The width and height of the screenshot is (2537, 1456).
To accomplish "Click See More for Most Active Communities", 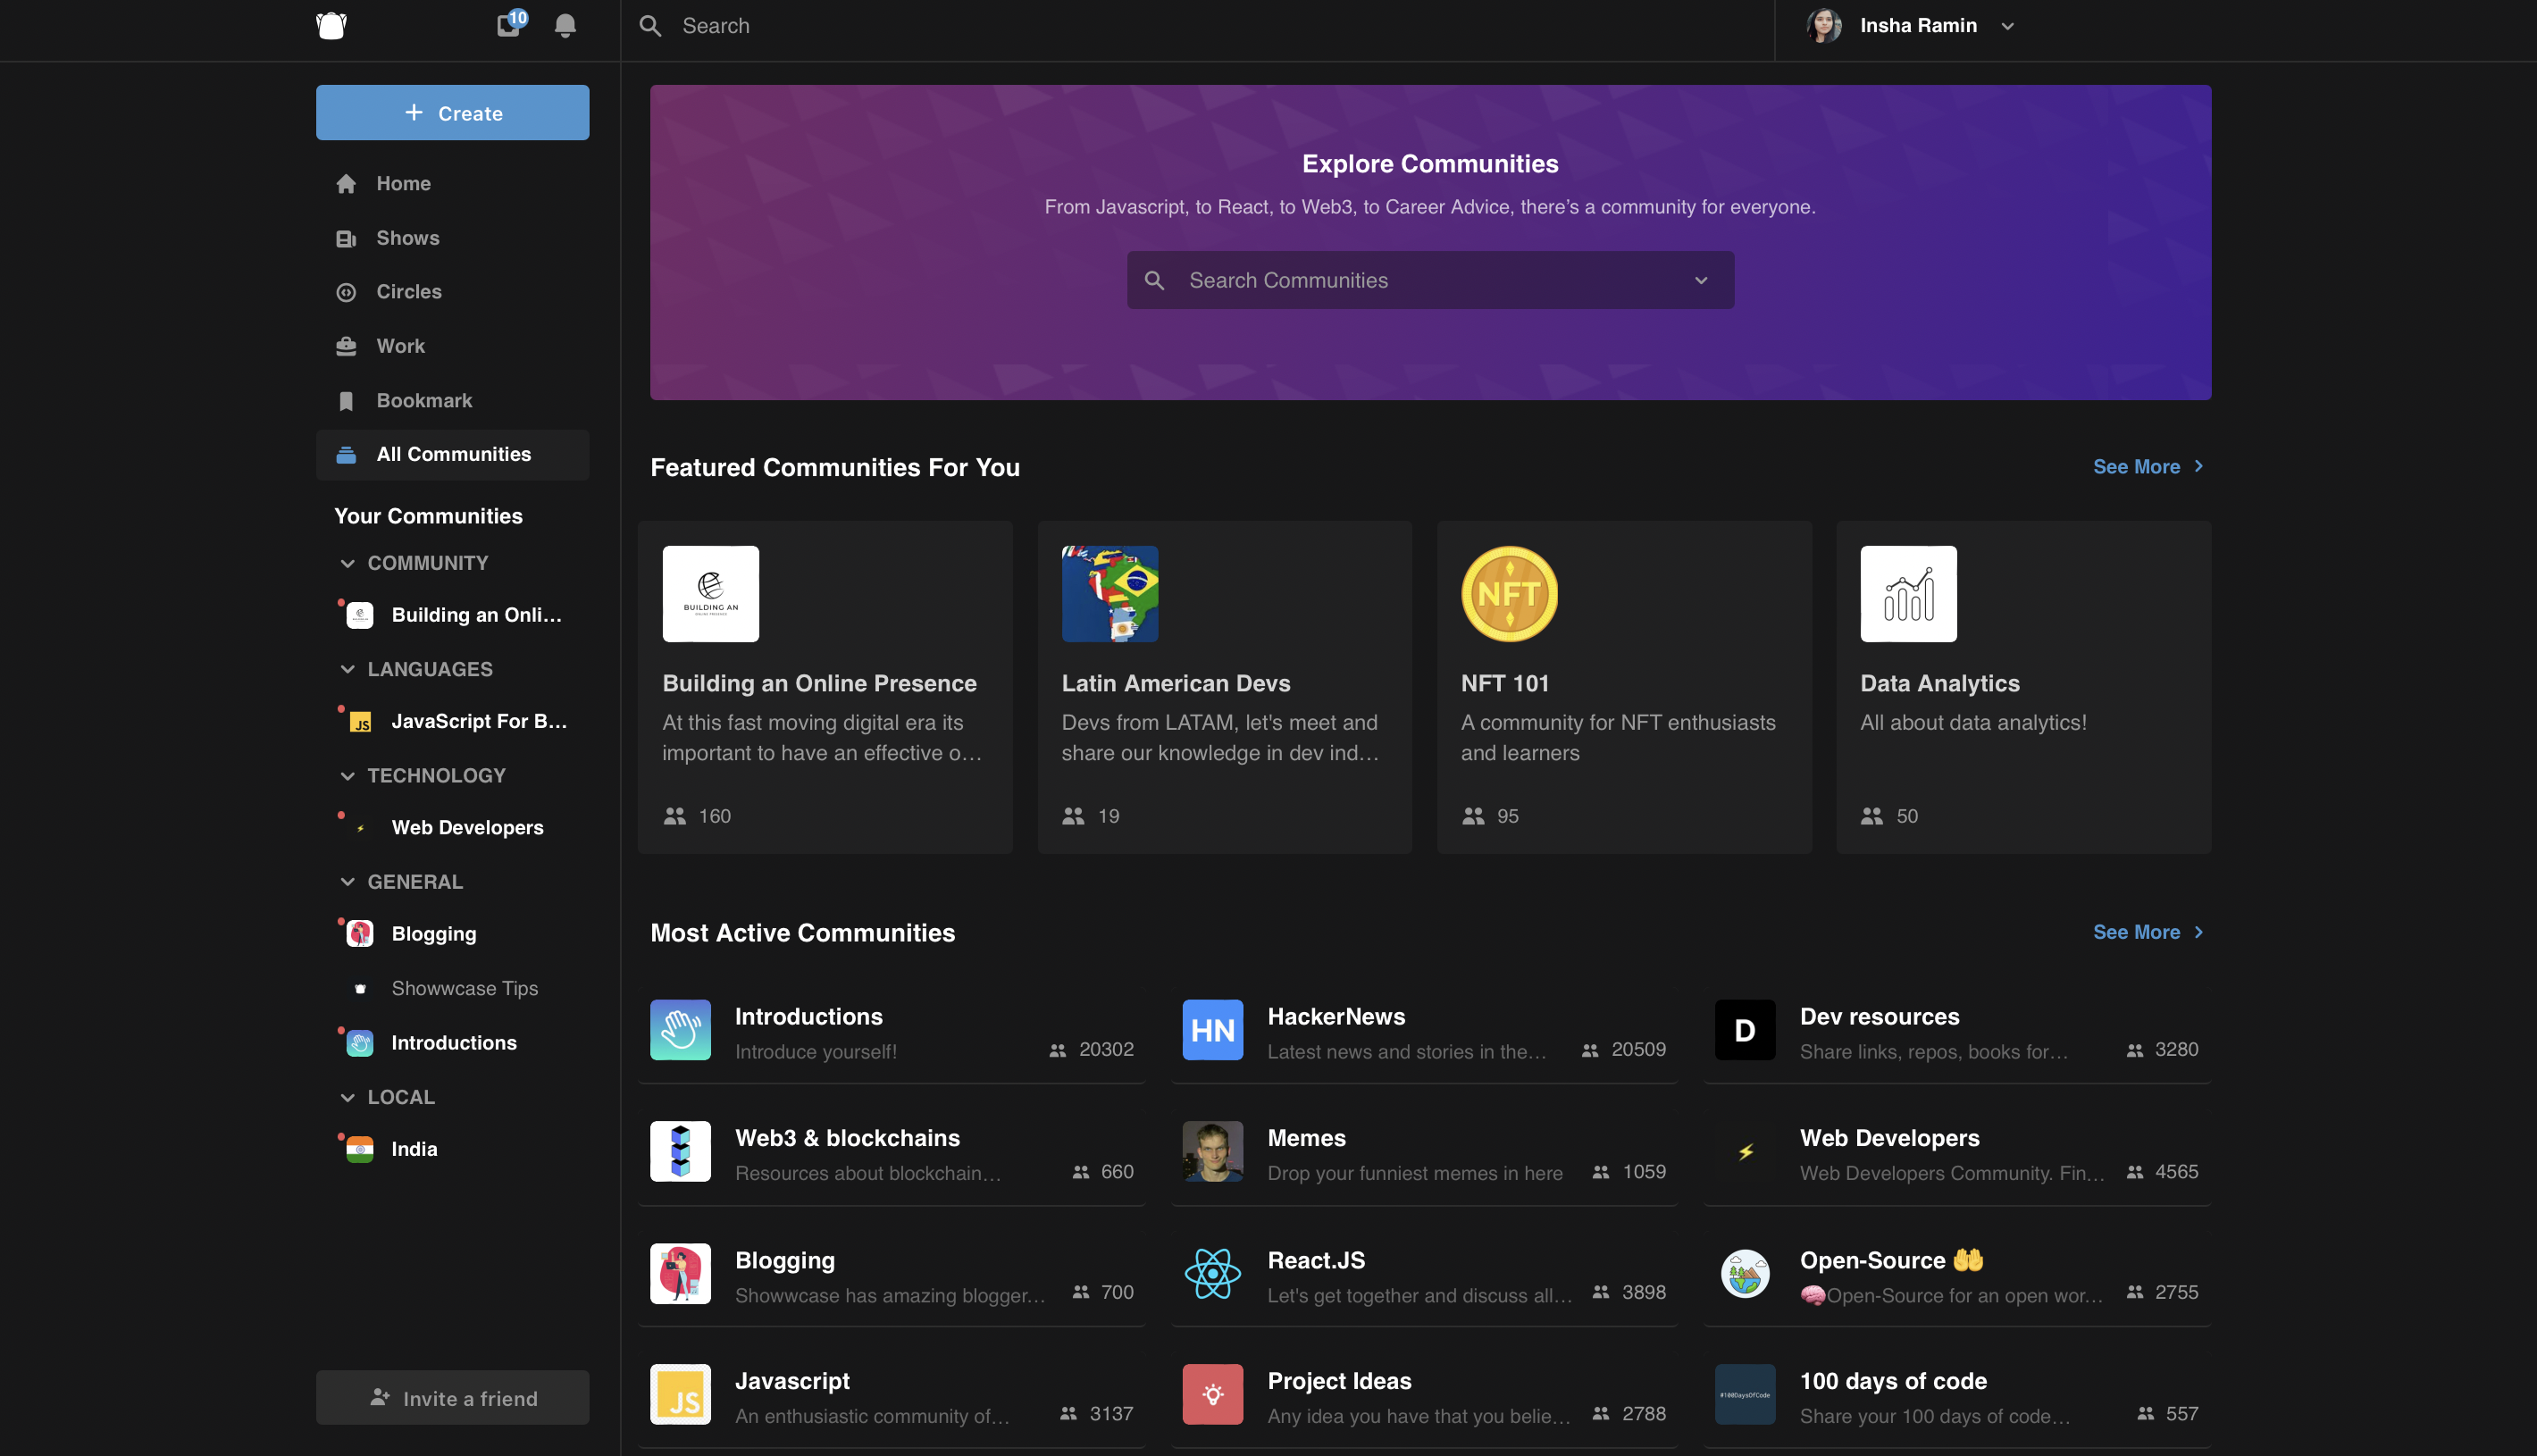I will coord(2148,932).
